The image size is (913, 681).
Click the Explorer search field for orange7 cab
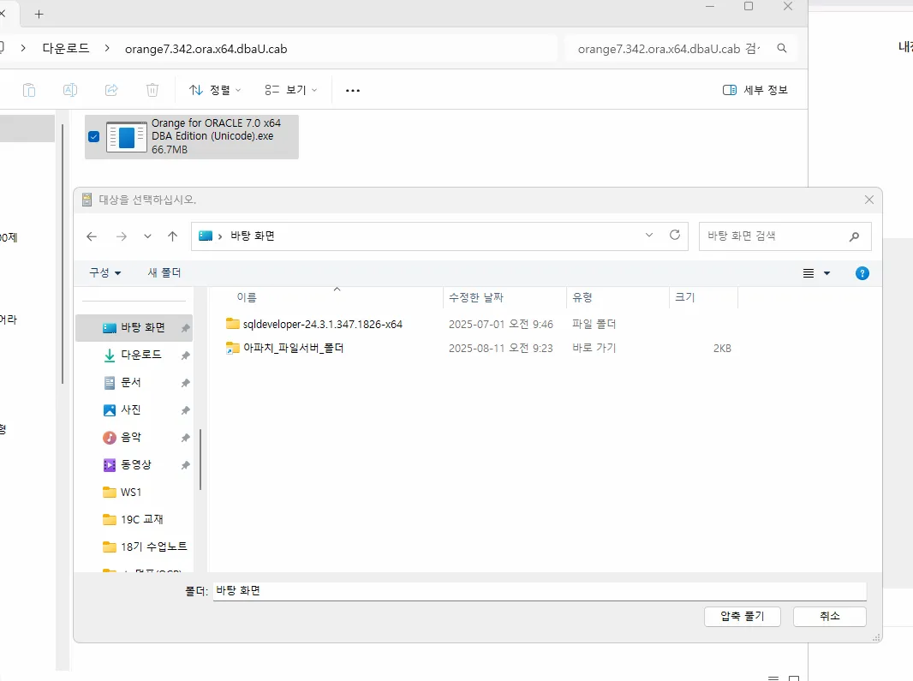(668, 49)
